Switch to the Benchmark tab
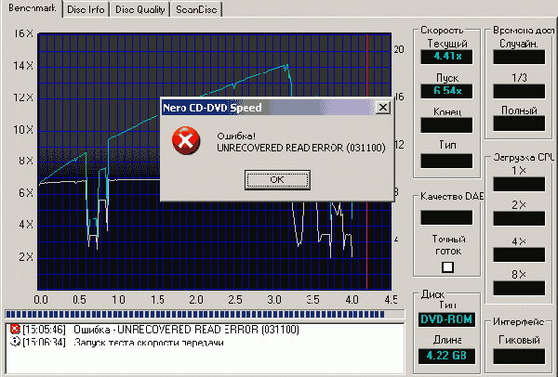 [32, 8]
